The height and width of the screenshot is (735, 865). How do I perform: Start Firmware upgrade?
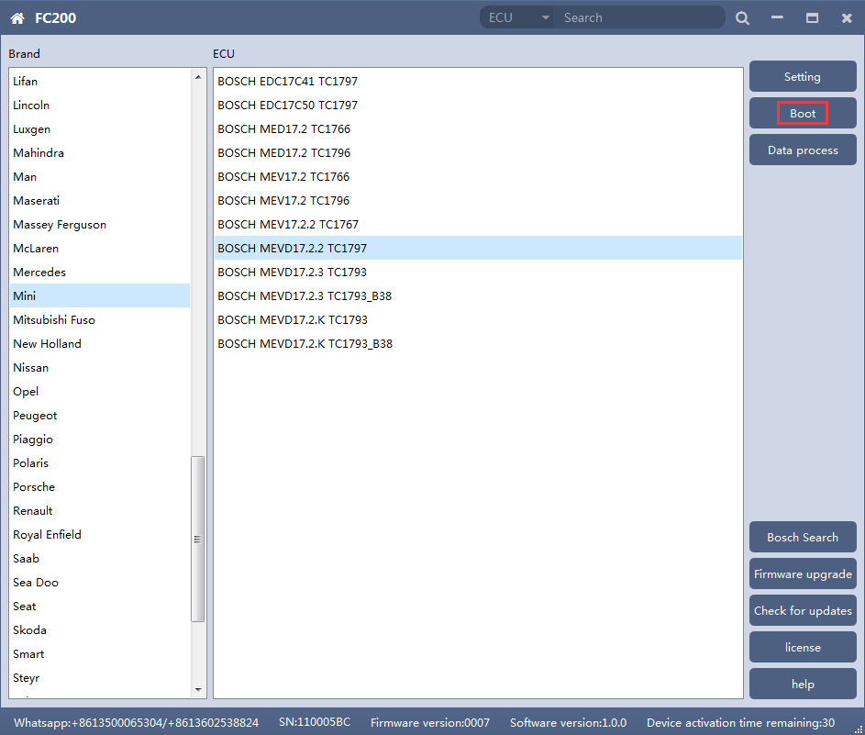[x=803, y=574]
